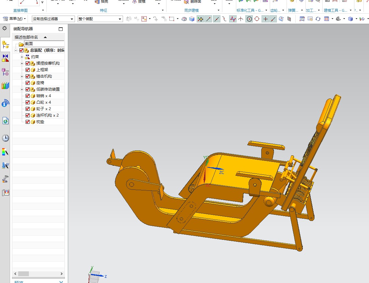This screenshot has width=369, height=283.
Task: Toggle Point on Face snap icon
Action: coord(281,19)
